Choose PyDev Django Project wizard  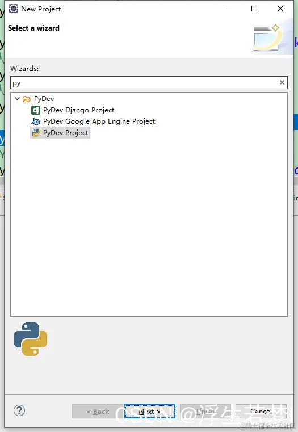coord(78,110)
